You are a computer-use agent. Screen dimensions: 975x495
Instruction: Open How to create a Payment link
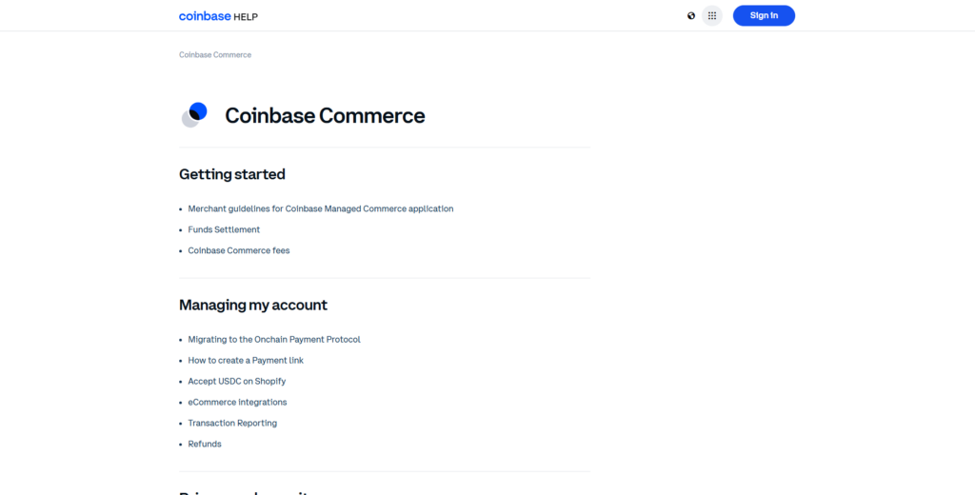click(x=246, y=361)
